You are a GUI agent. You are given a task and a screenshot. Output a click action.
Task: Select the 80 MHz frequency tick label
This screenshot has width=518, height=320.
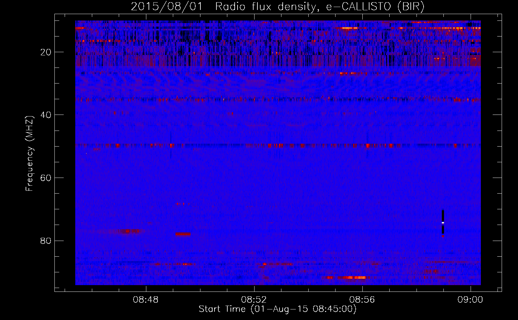46,241
